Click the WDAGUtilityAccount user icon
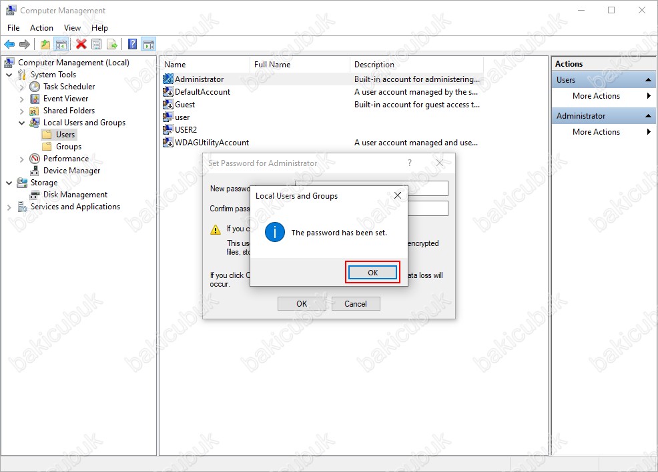The height and width of the screenshot is (472, 658). [x=168, y=143]
